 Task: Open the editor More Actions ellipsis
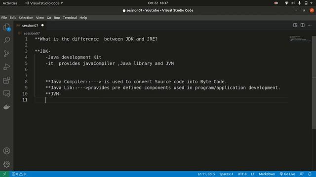click(310, 25)
